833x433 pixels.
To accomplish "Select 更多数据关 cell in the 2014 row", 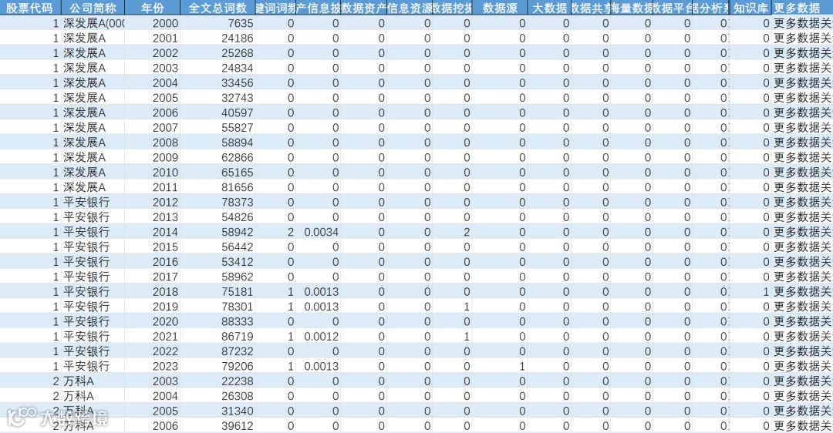I will [x=803, y=232].
